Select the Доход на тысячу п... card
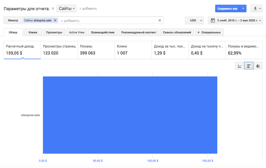This screenshot has width=266, height=168. (x=207, y=50)
